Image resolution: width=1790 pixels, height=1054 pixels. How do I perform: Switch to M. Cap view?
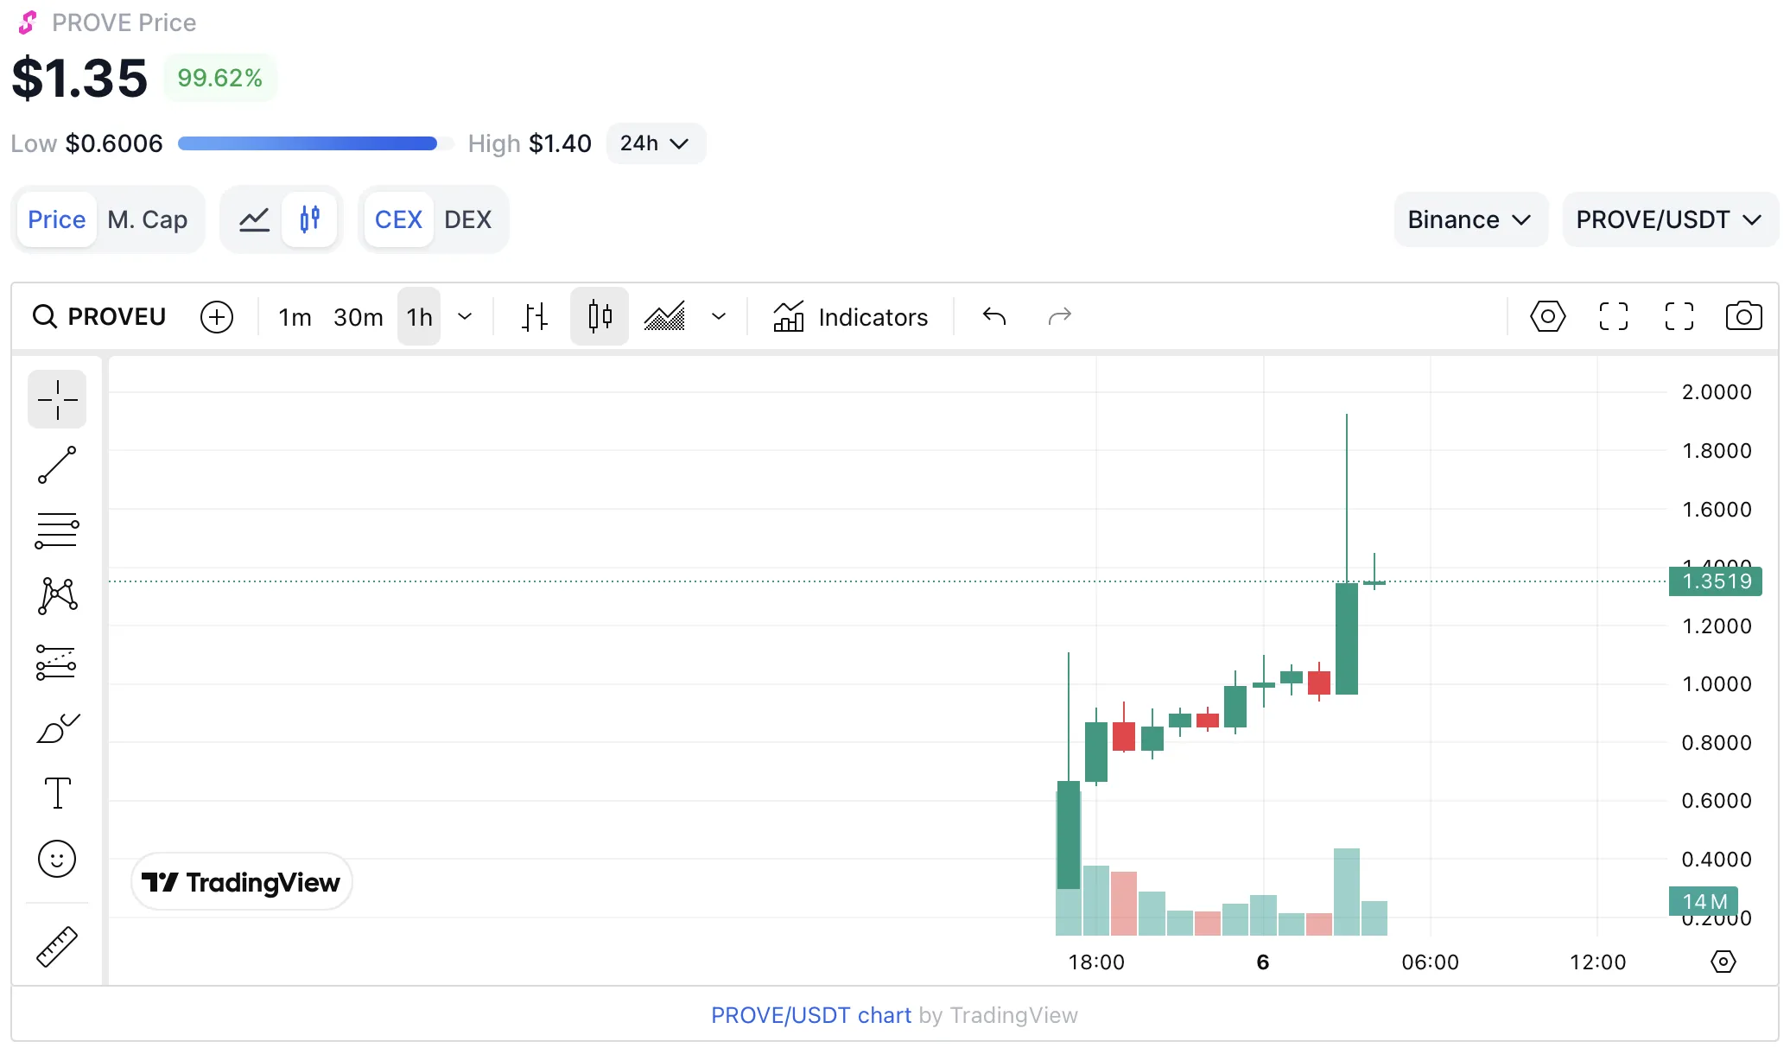click(148, 219)
